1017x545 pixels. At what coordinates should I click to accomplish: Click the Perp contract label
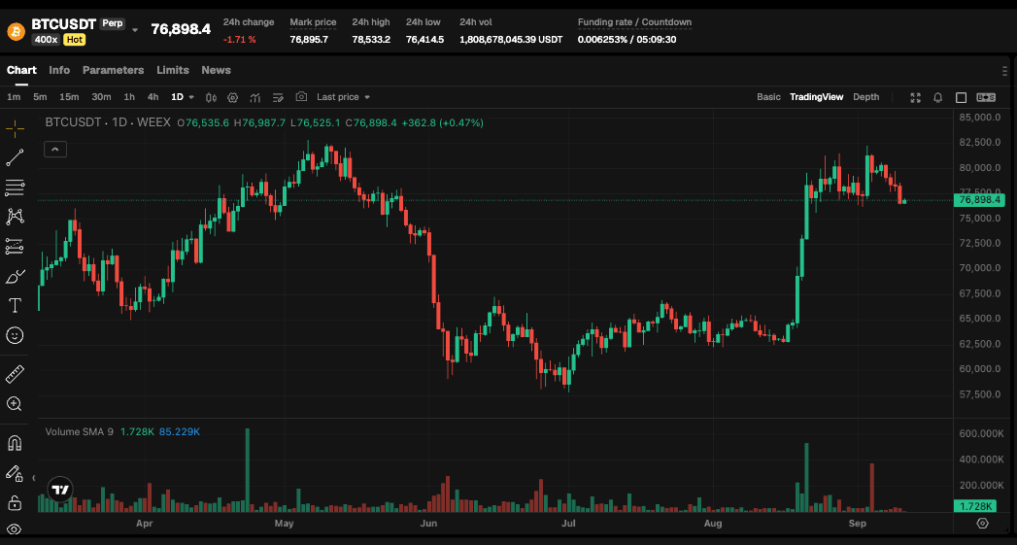tap(113, 23)
